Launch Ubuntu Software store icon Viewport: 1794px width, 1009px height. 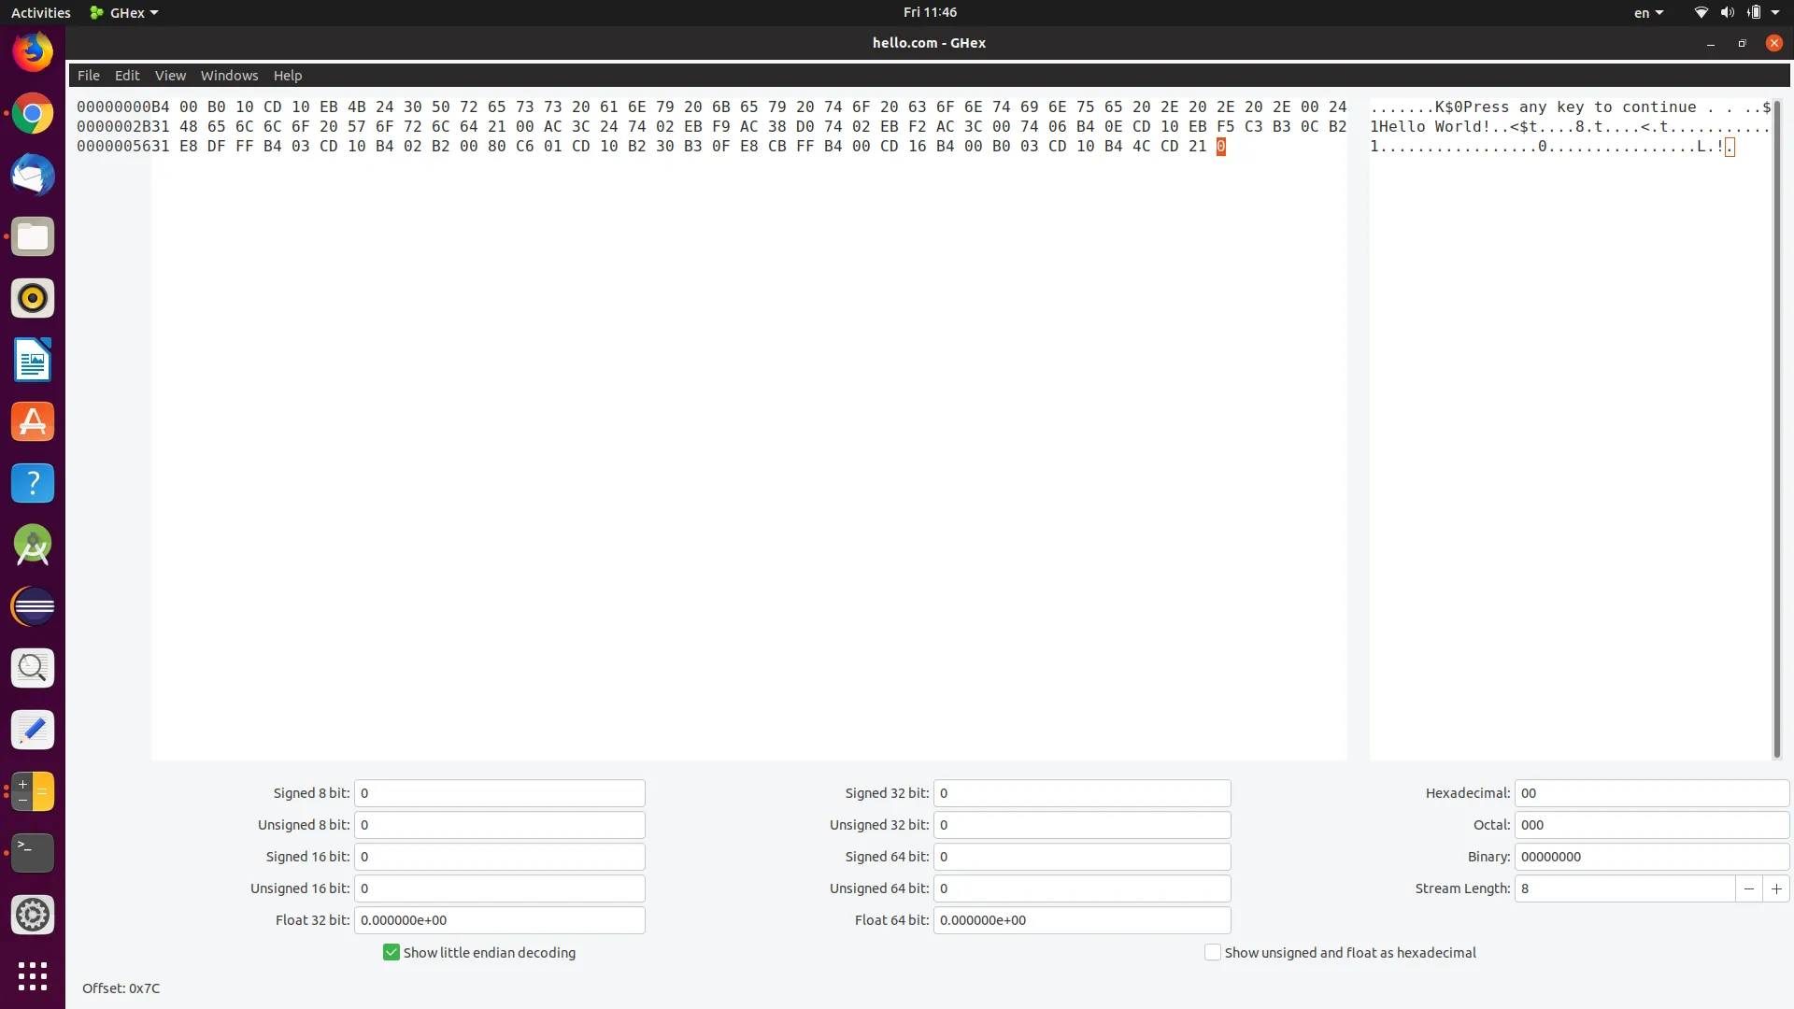[x=33, y=422]
